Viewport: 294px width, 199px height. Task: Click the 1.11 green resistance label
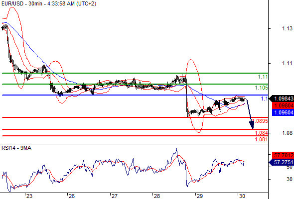[x=263, y=77]
